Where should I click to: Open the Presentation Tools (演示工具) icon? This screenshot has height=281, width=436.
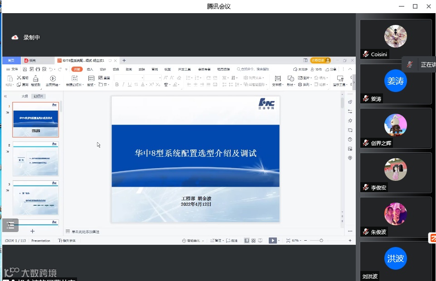340,79
